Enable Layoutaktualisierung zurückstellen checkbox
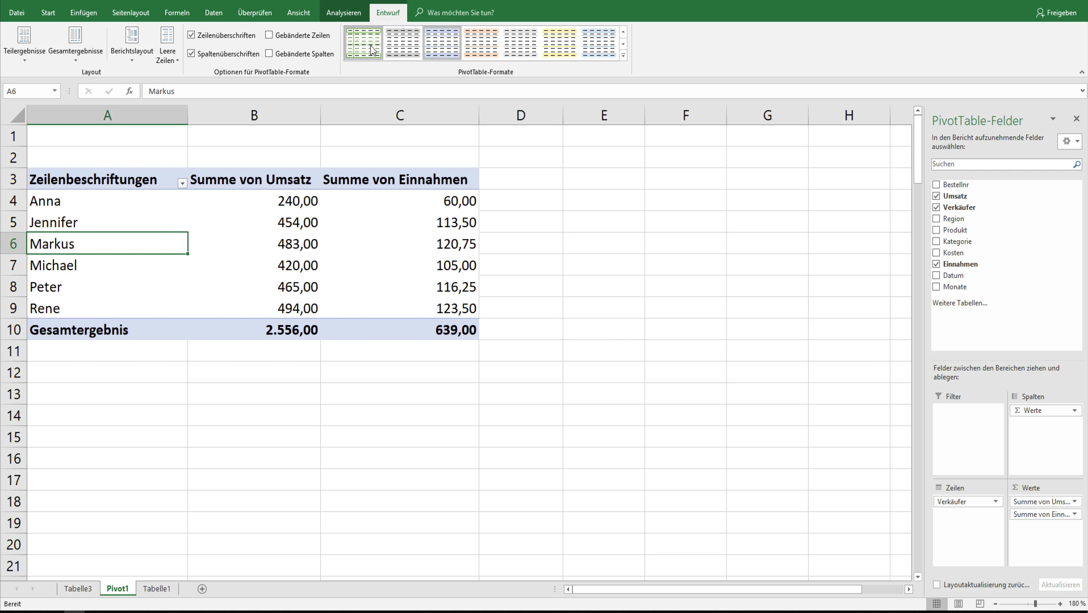 pyautogui.click(x=936, y=585)
